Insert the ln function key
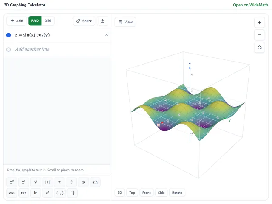The image size is (272, 204). (36, 193)
